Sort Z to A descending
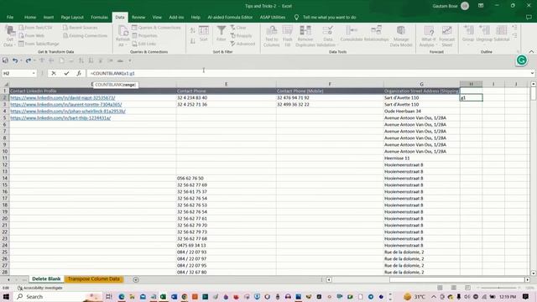 coord(193,41)
